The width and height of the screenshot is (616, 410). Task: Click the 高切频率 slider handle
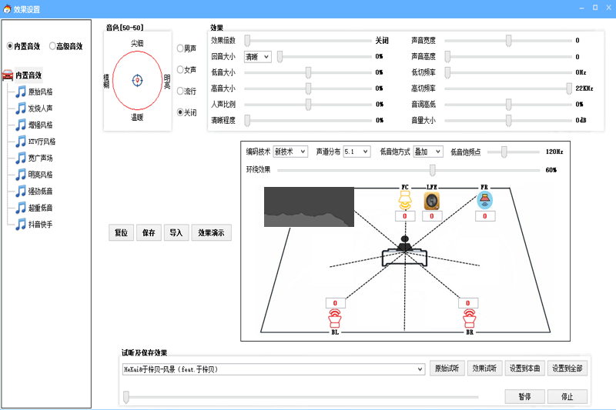tap(569, 88)
